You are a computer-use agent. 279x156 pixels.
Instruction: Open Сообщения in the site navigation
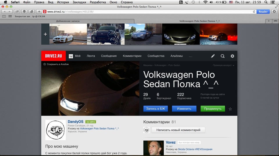click(109, 56)
